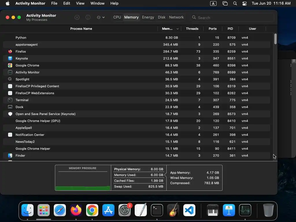The image size is (296, 222).
Task: Open TextEdit from the Dock
Action: click(141, 210)
